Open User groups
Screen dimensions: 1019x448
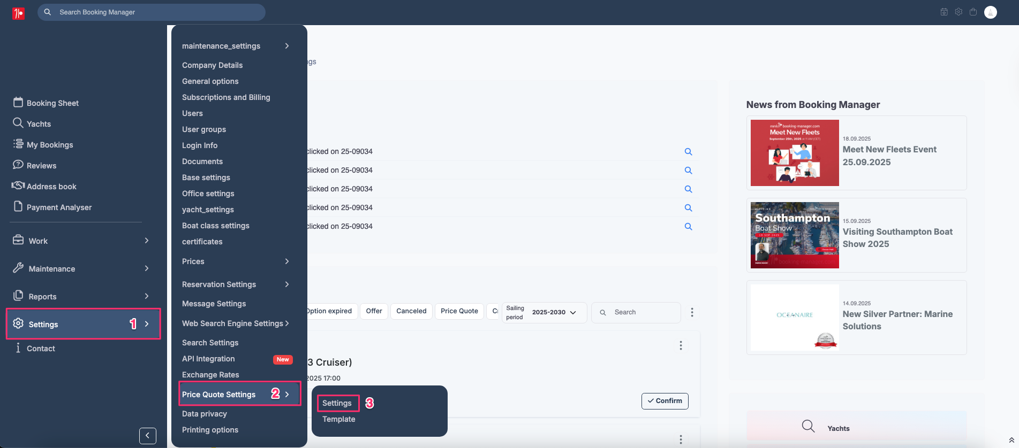pos(204,129)
